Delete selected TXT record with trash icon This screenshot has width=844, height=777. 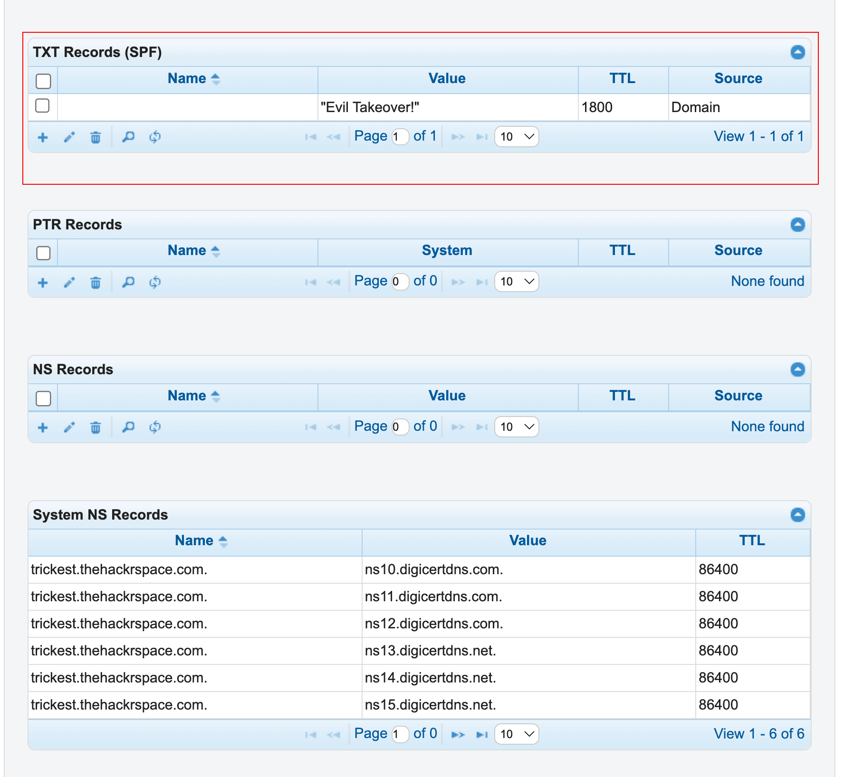(96, 137)
